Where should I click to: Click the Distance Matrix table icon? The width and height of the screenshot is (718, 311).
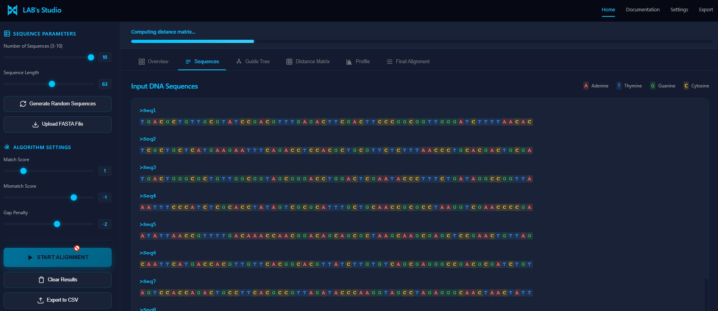pyautogui.click(x=289, y=62)
